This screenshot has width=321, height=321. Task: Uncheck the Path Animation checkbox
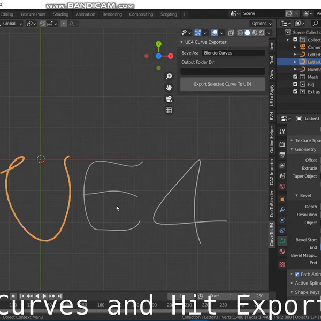point(297,274)
